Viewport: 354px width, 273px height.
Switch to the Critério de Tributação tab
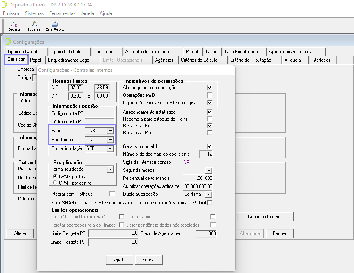point(250,60)
